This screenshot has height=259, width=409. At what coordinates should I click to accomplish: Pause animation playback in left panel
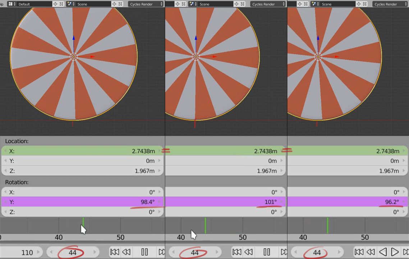tap(144, 252)
